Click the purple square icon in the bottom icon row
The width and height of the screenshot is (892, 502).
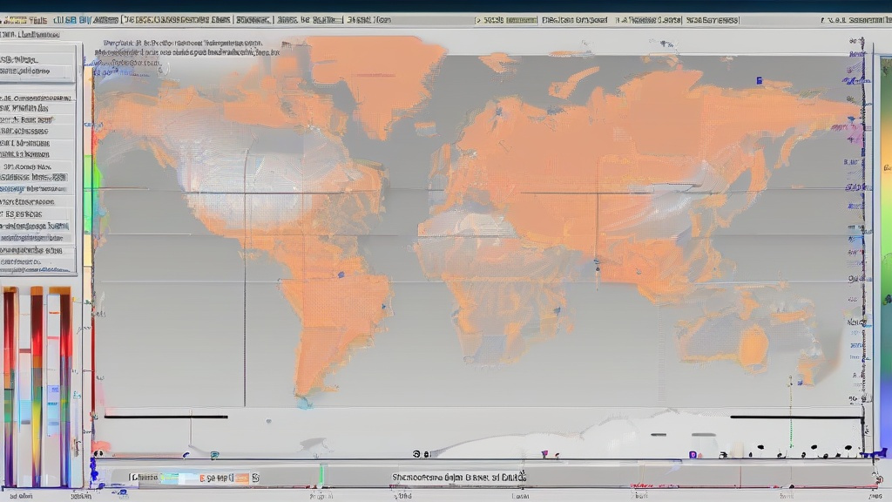coord(693,454)
